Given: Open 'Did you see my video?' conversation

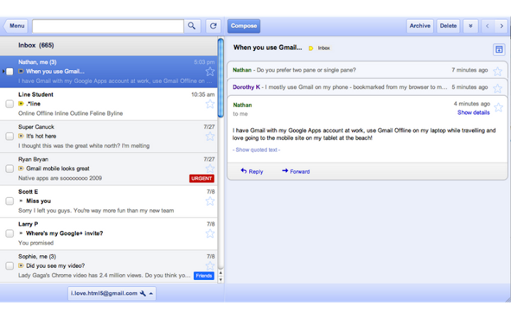Looking at the screenshot, I should [109, 267].
